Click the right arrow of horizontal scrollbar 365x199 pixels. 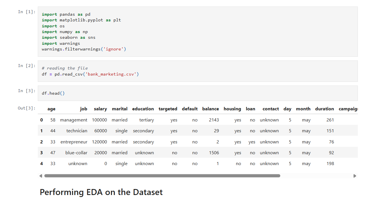coord(355,176)
